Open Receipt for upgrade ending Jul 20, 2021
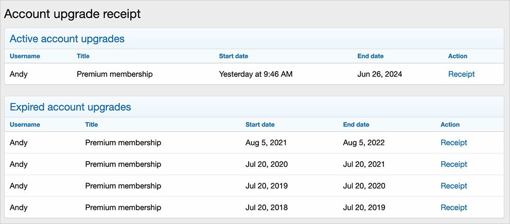Viewport: 510px width, 224px height. (x=453, y=164)
